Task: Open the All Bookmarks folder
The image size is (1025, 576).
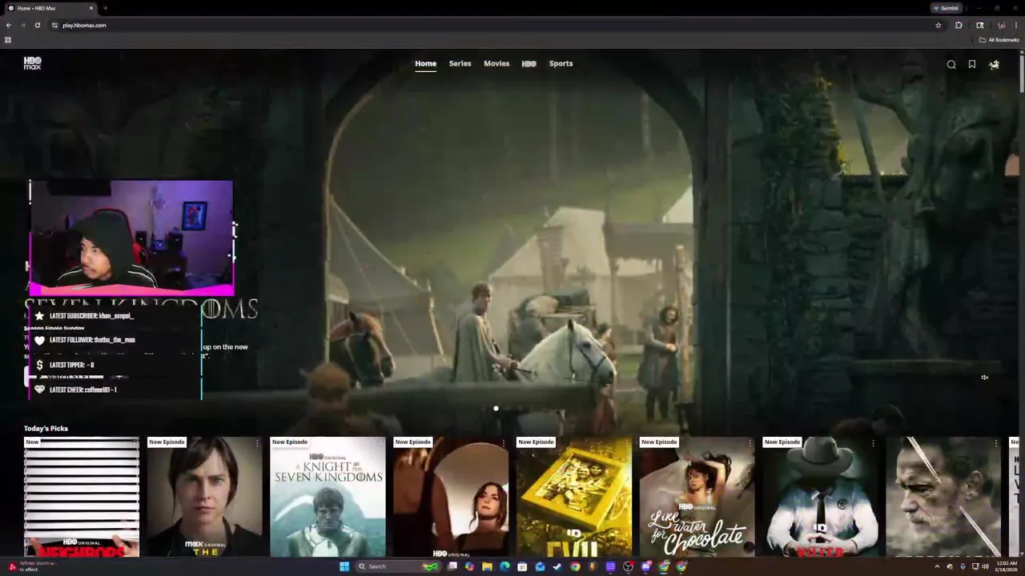Action: pos(999,40)
